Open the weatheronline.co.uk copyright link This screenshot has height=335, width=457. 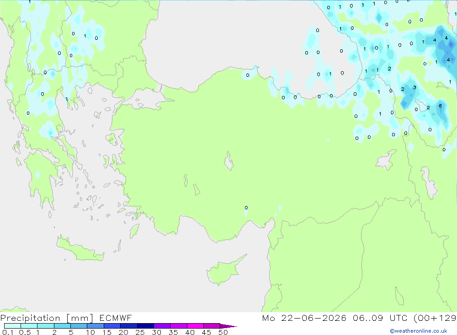click(419, 331)
